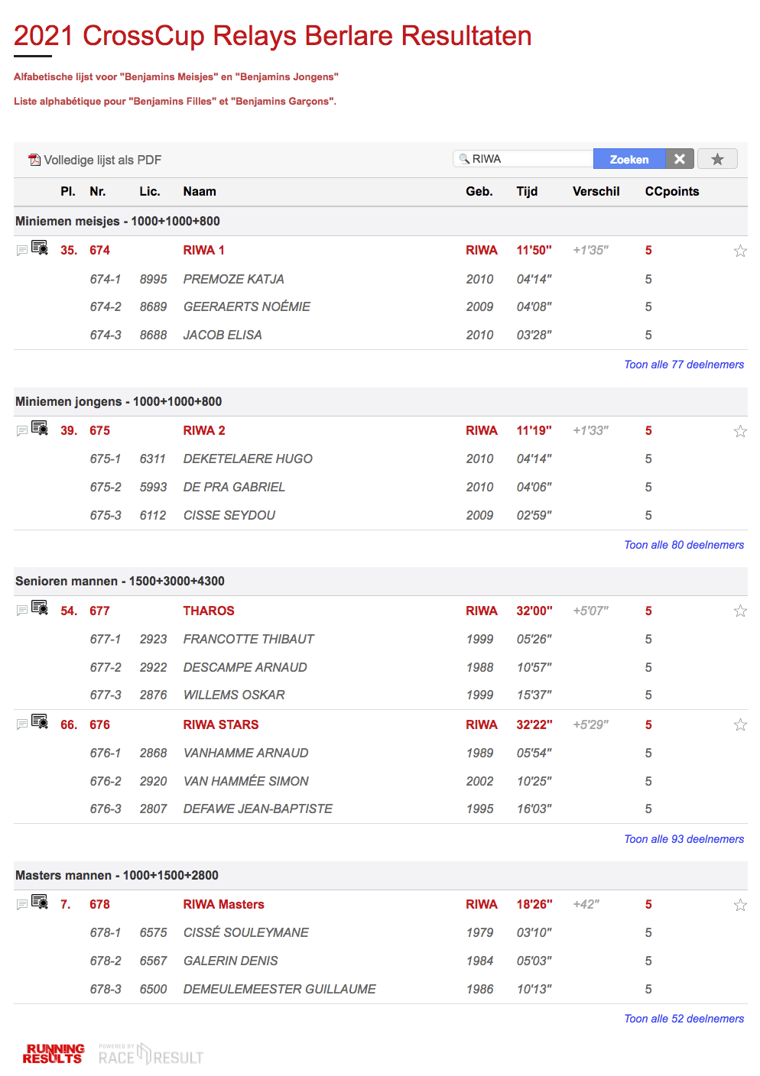
Task: Select runner GALERIN DENIS
Action: click(231, 961)
